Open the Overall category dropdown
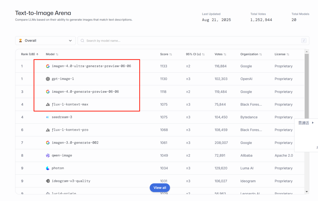This screenshot has width=318, height=201. (45, 41)
